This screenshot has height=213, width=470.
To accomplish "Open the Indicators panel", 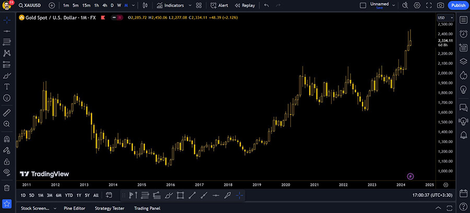I will point(170,5).
